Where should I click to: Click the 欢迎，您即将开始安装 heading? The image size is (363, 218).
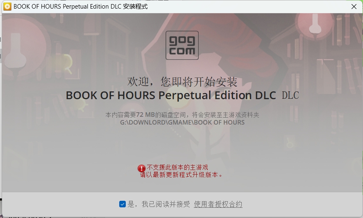[x=182, y=82]
